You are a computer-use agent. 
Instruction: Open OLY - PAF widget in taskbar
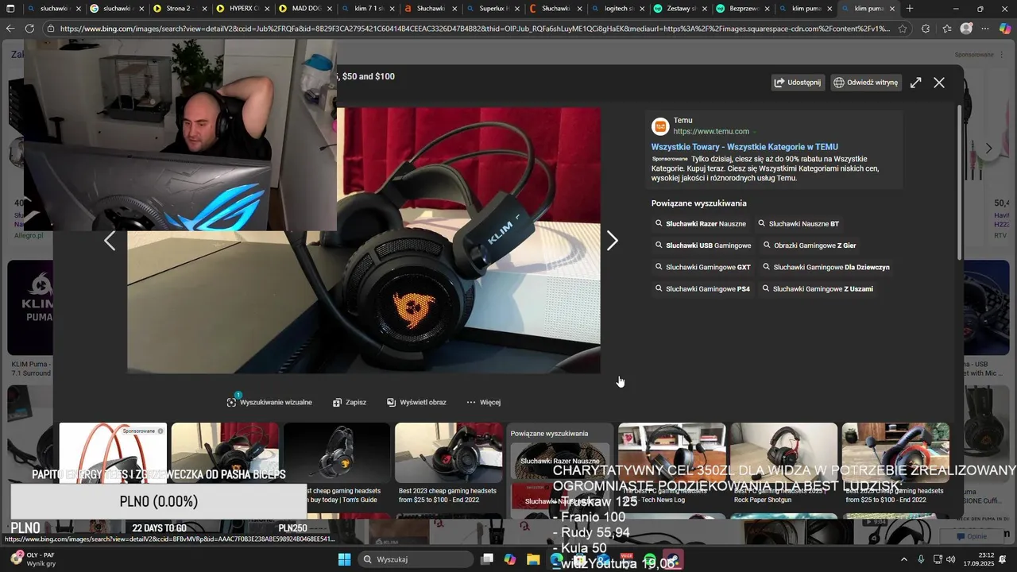[32, 559]
